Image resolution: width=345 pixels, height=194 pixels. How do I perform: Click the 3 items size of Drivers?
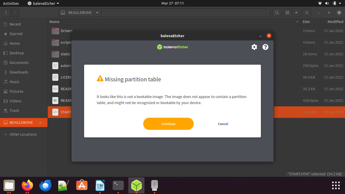point(309,31)
